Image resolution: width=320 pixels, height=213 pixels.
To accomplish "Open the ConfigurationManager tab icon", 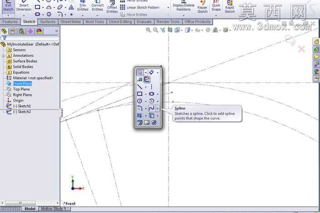I will [21, 31].
